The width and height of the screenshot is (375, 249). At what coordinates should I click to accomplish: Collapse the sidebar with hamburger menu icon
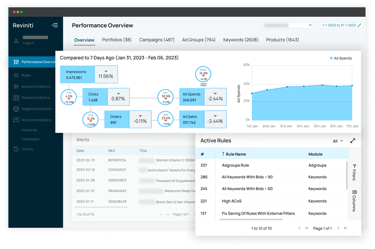point(55,25)
